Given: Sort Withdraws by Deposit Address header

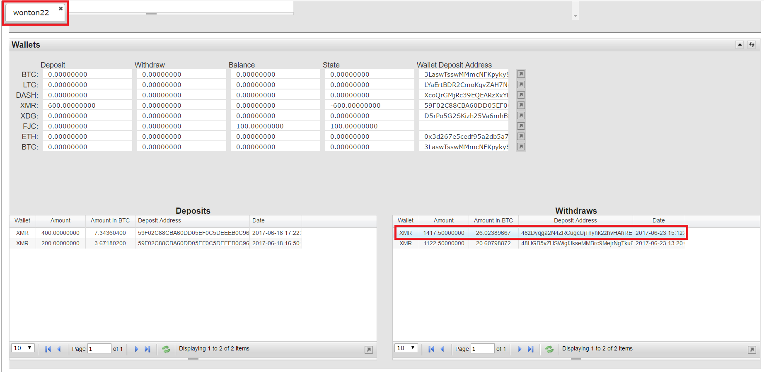Looking at the screenshot, I should [x=575, y=221].
